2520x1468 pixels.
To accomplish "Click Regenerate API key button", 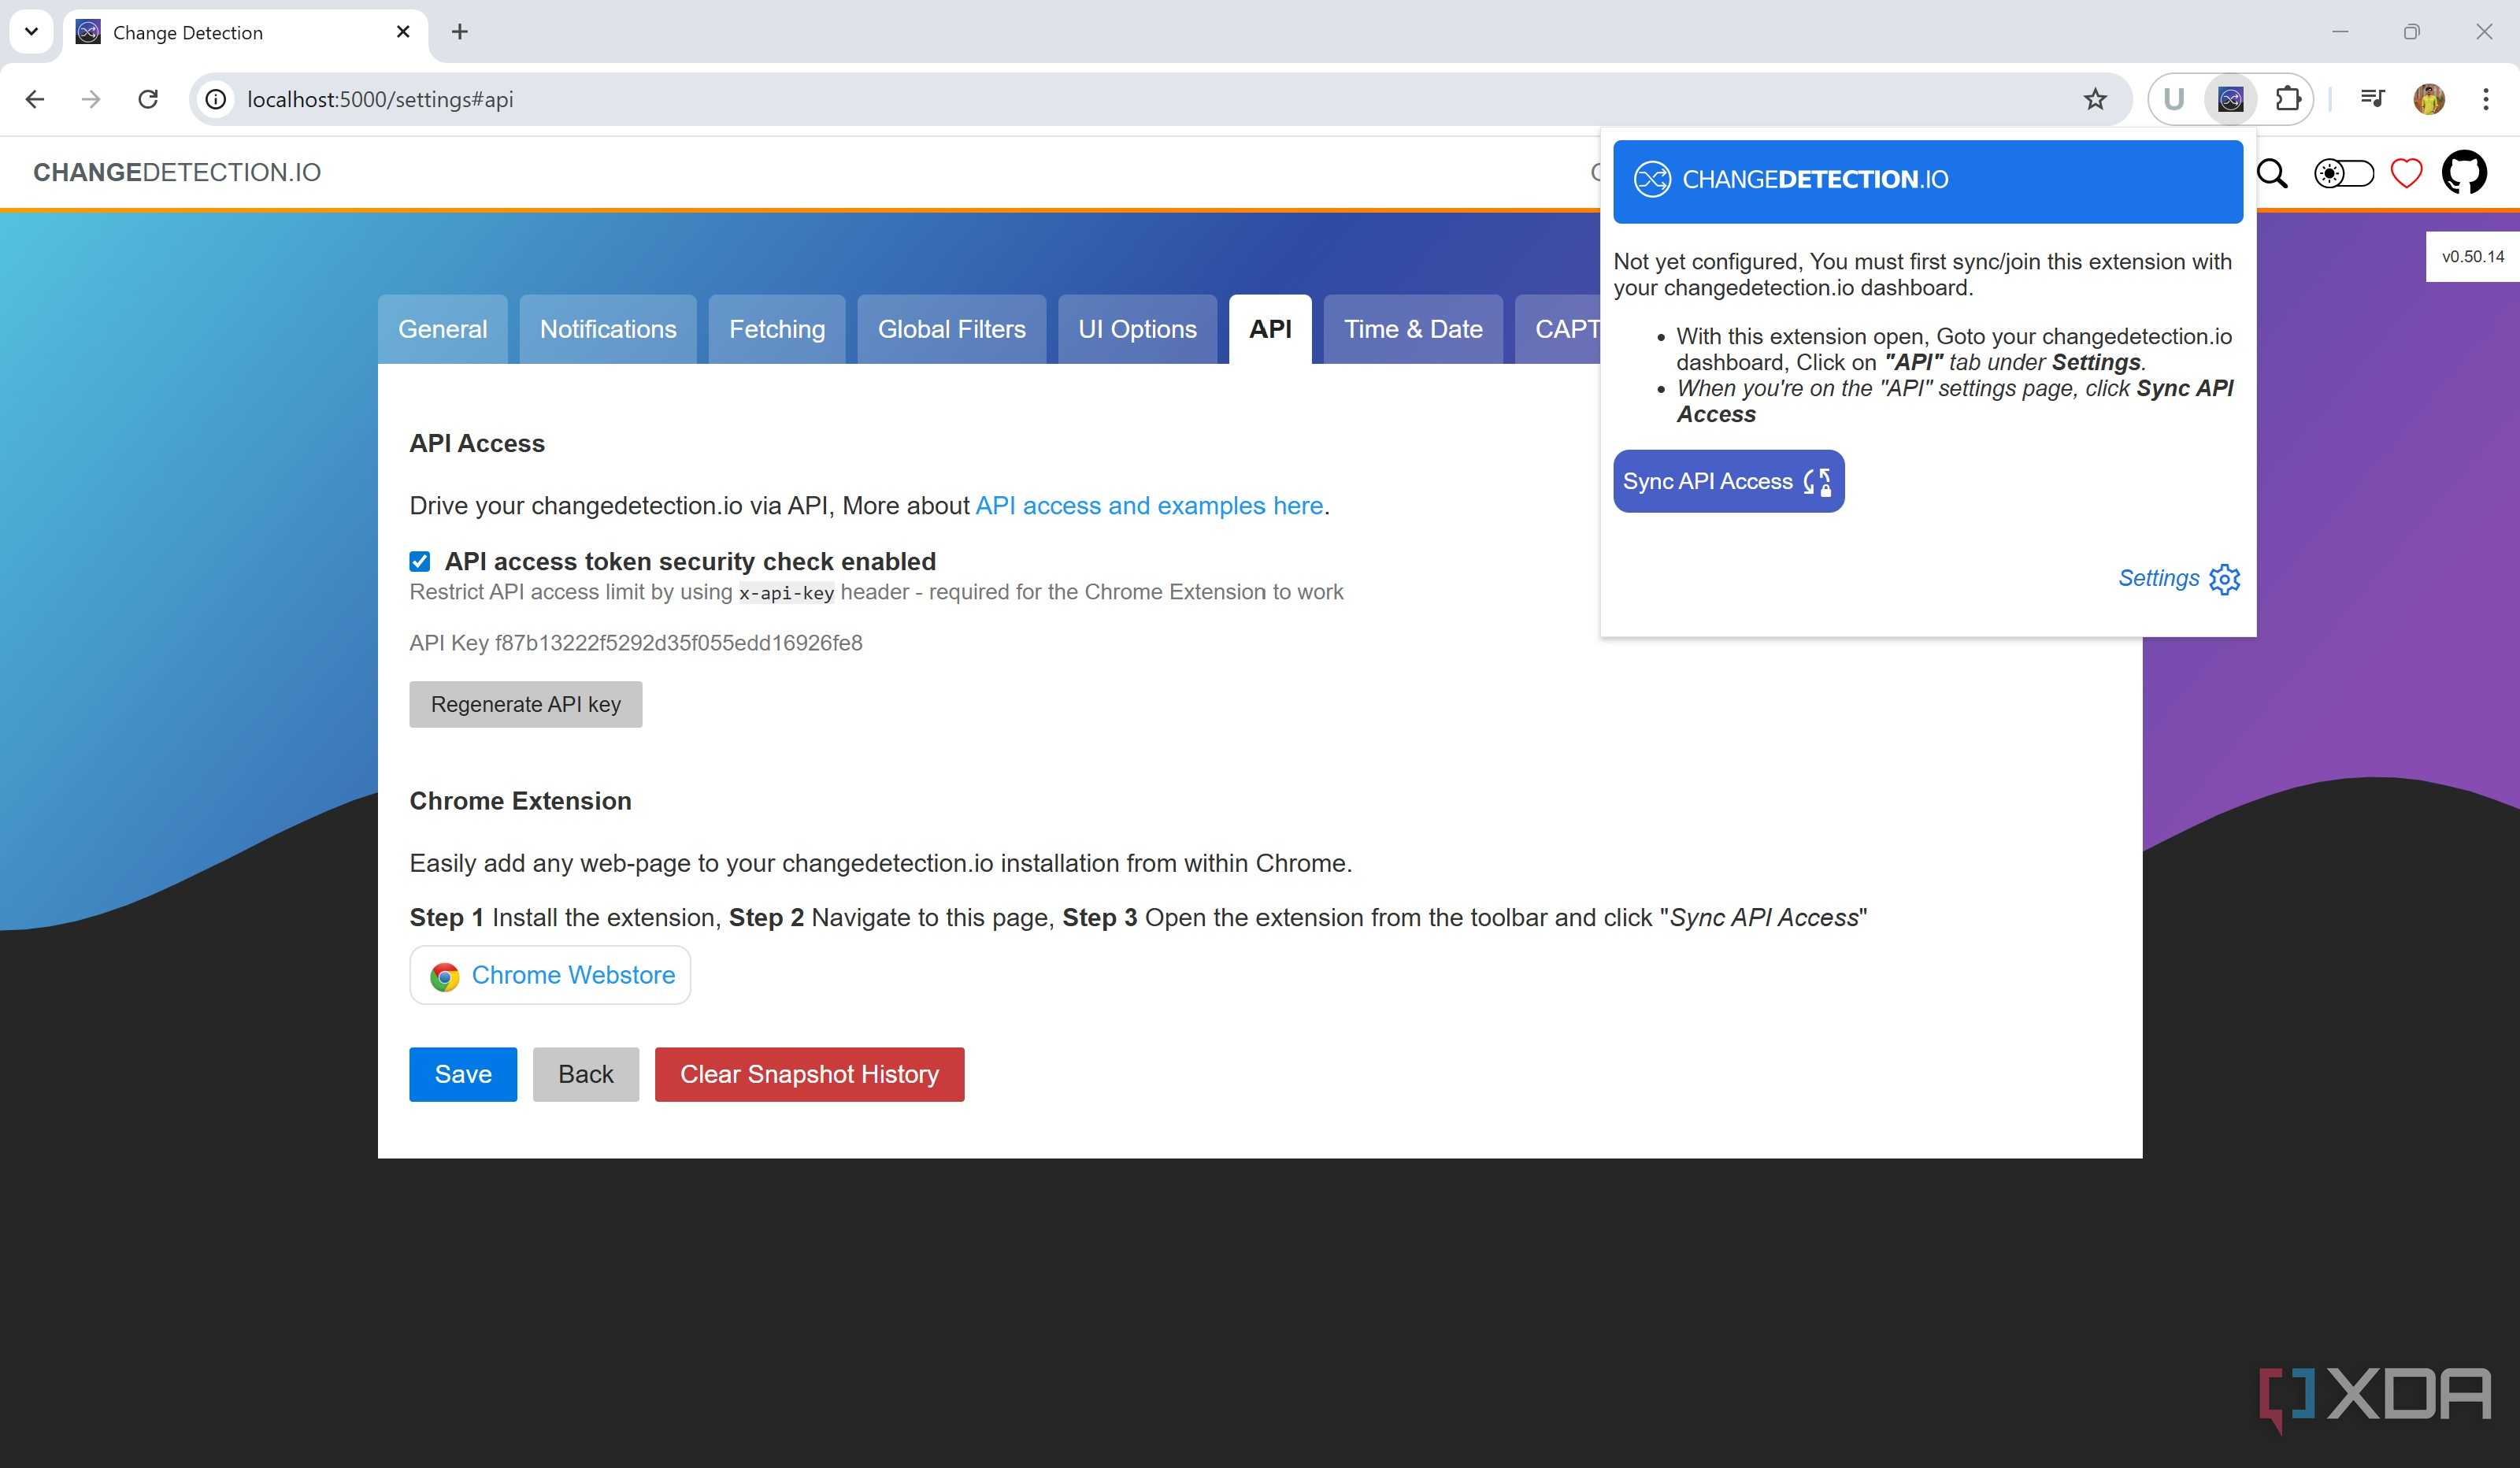I will (526, 704).
